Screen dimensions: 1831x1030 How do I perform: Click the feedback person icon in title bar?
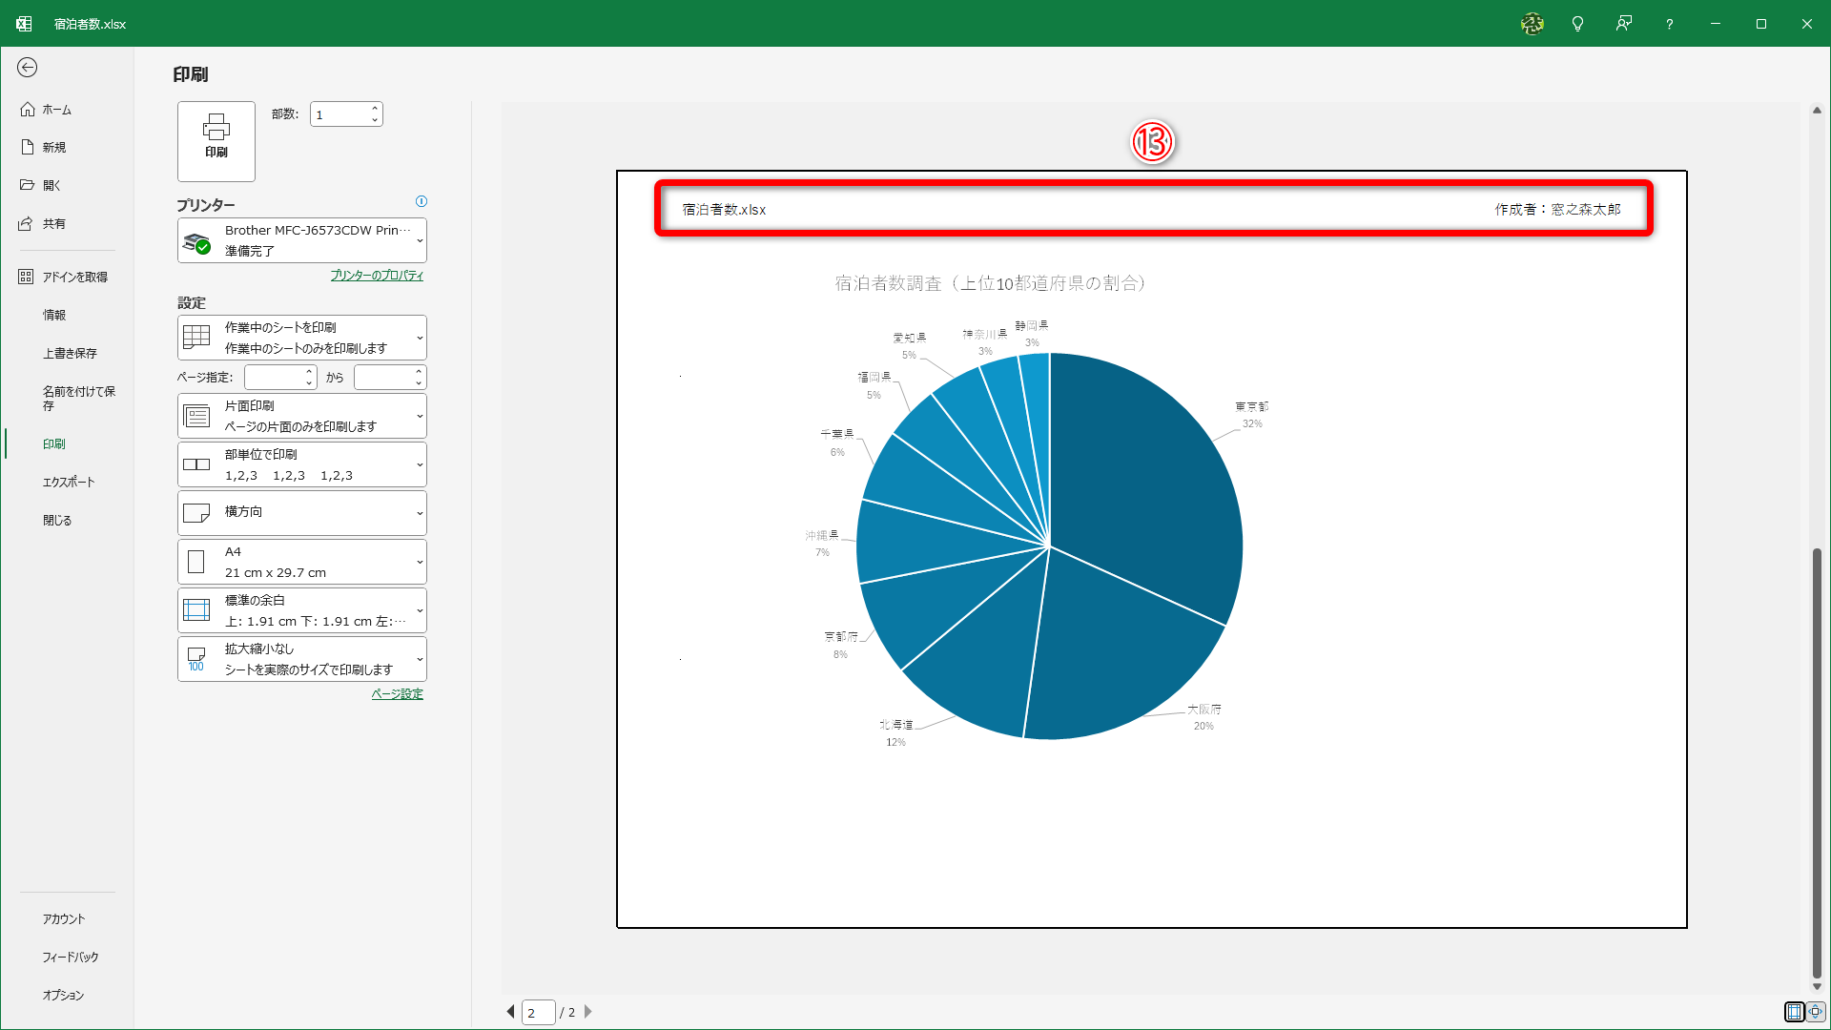[x=1623, y=24]
